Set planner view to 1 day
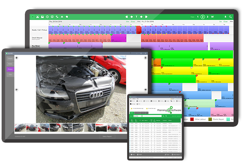The image size is (246, 164). tap(198, 17)
